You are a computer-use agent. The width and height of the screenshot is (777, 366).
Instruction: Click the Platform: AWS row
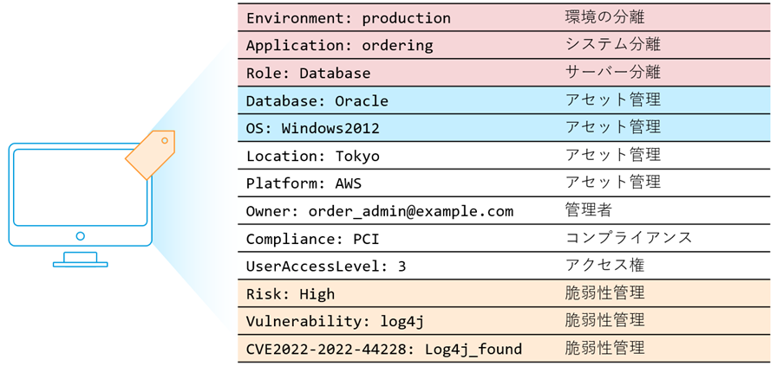(304, 184)
